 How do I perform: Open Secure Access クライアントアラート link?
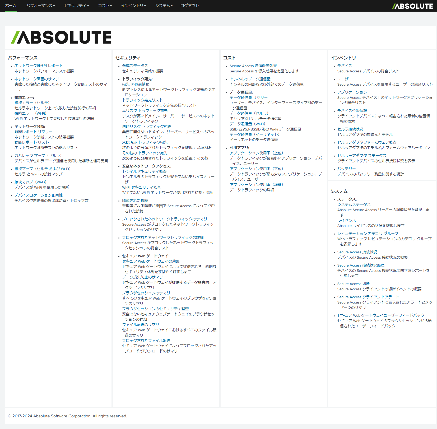tap(368, 297)
